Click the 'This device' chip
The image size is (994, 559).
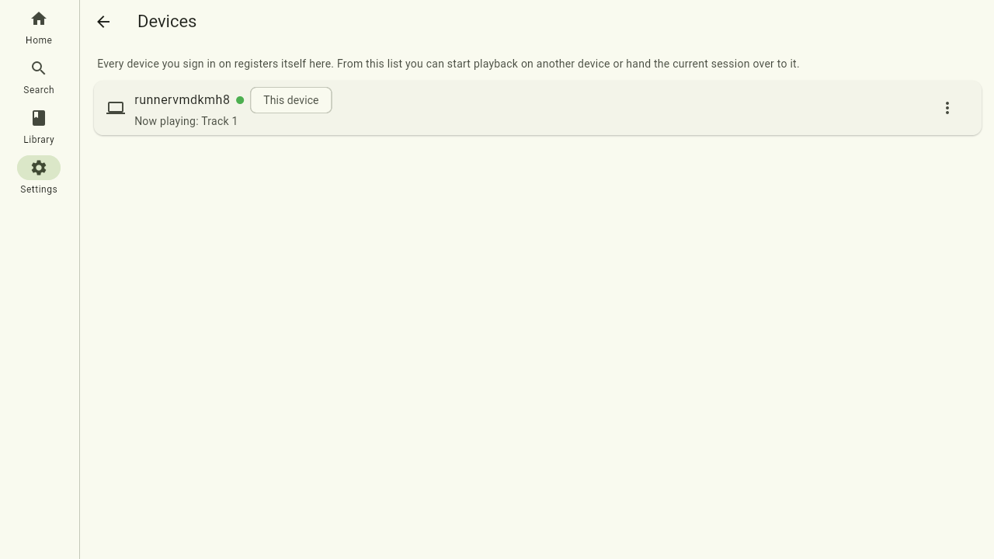(291, 100)
